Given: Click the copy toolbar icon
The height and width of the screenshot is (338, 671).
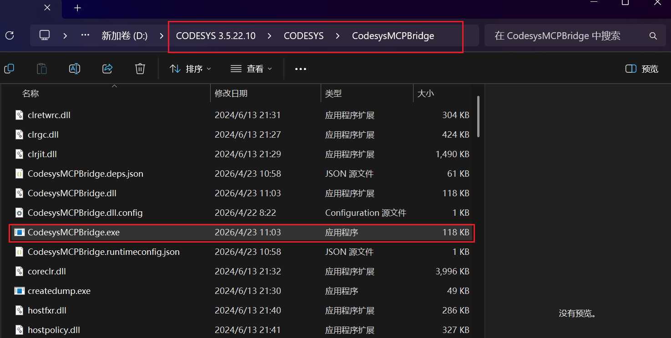Looking at the screenshot, I should 9,69.
